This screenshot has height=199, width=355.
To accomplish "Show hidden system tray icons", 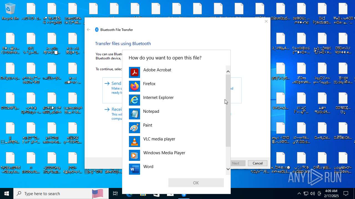I will (299, 193).
